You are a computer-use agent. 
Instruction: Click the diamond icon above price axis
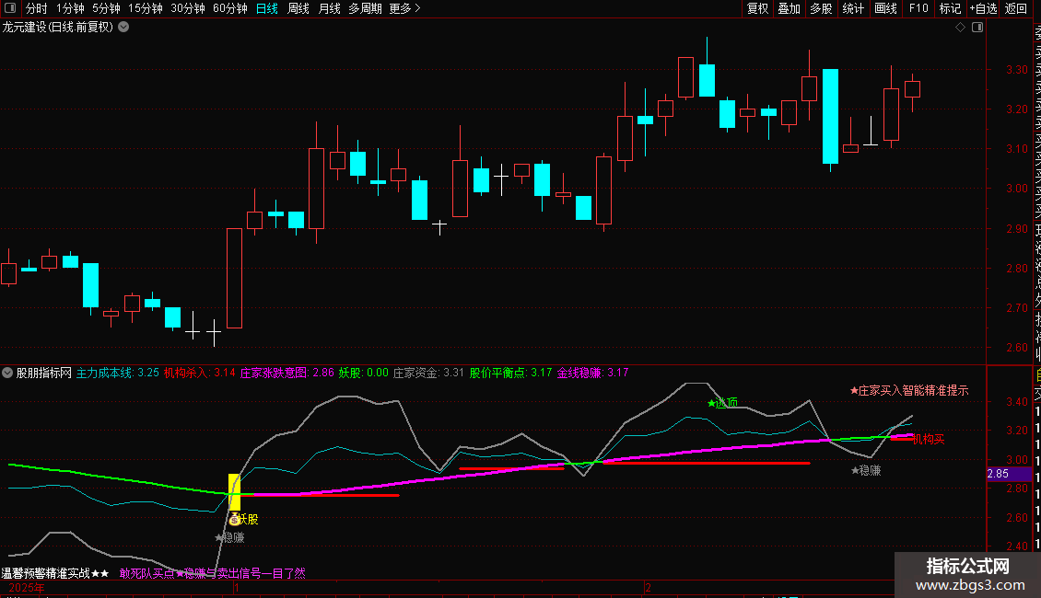(960, 28)
